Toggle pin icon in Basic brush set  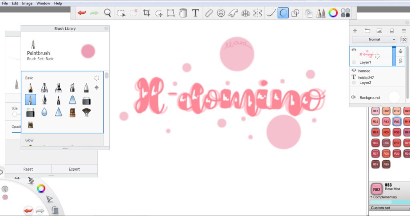(x=96, y=78)
